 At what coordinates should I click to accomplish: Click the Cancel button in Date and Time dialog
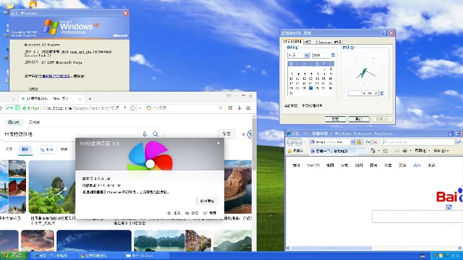(x=359, y=119)
